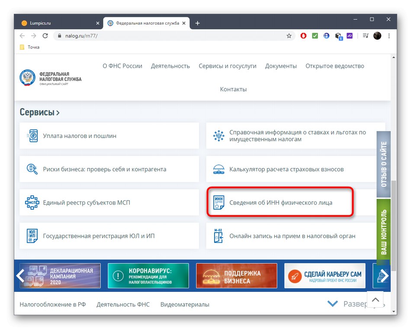411x329 pixels.
Task: Switch to the Lumpics.ru tab
Action: coord(58,23)
